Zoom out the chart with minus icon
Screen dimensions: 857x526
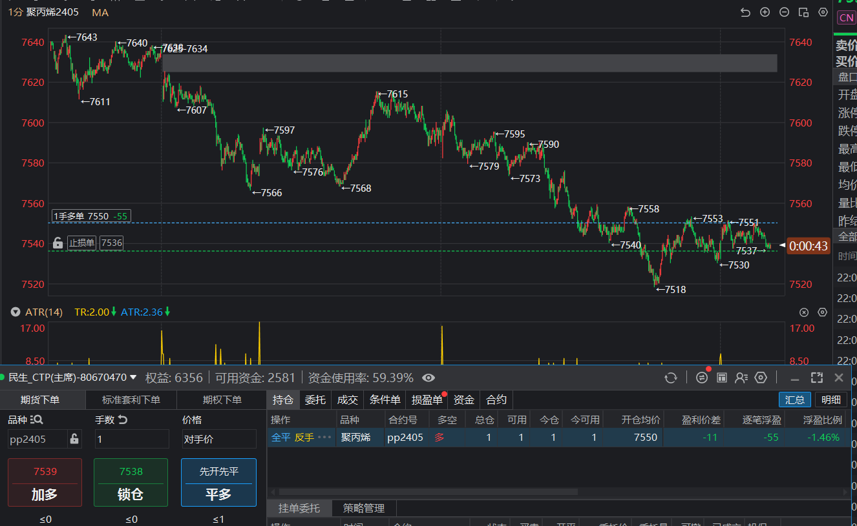point(784,12)
